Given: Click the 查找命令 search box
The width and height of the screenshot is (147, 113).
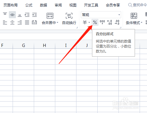Looking at the screenshot, I should click(138, 5).
